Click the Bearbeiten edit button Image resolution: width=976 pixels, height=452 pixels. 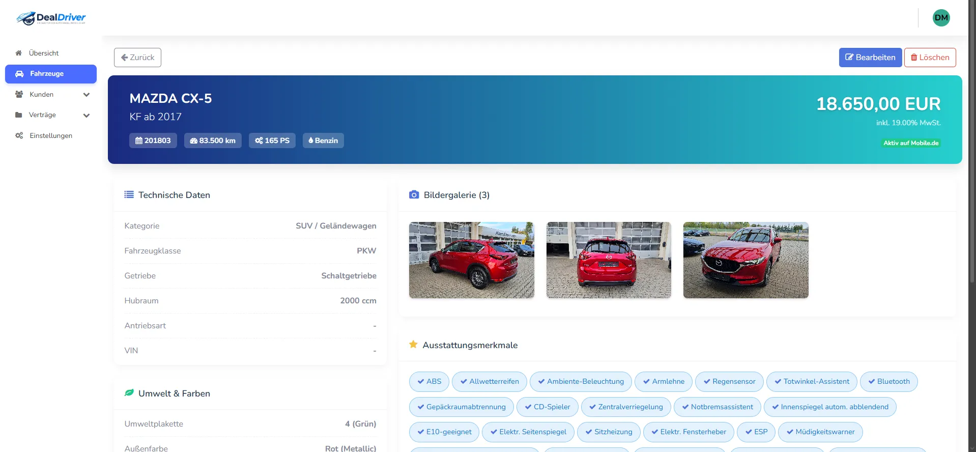pyautogui.click(x=870, y=58)
